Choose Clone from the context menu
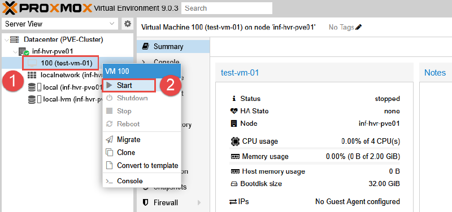This screenshot has height=212, width=452. point(142,152)
